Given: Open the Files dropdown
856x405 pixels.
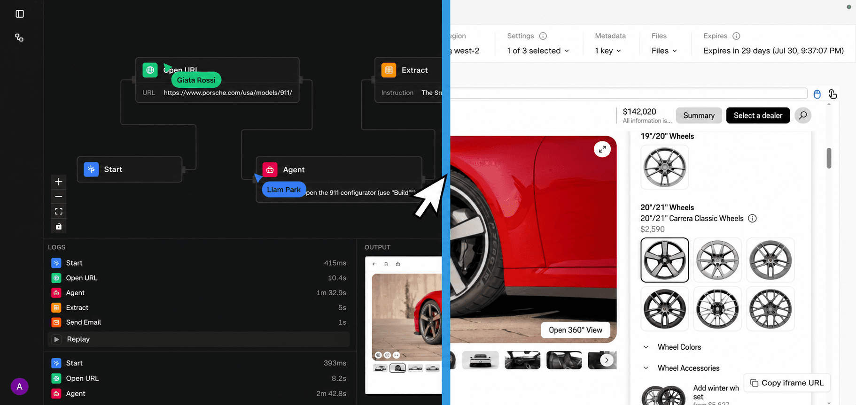Looking at the screenshot, I should (x=664, y=51).
